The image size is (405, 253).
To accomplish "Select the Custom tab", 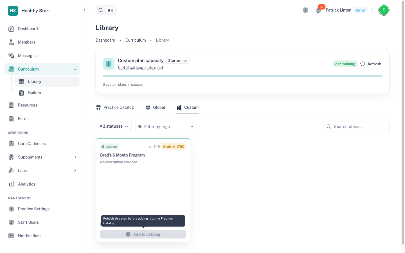I will pyautogui.click(x=187, y=107).
